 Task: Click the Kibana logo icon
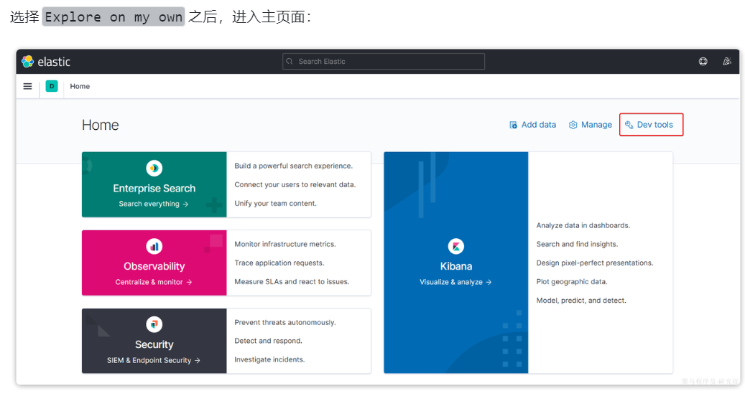[456, 246]
